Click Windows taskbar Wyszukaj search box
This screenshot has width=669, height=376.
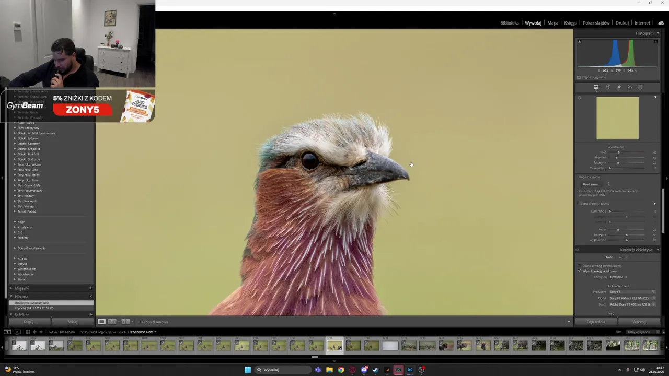click(283, 370)
